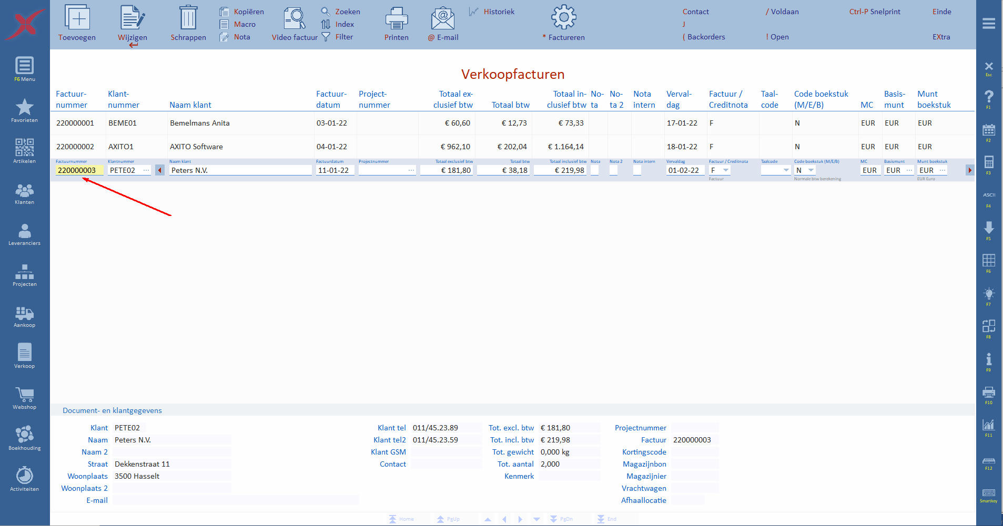This screenshot has width=1003, height=526.
Task: Open Leveranciers in left sidebar
Action: tap(25, 234)
